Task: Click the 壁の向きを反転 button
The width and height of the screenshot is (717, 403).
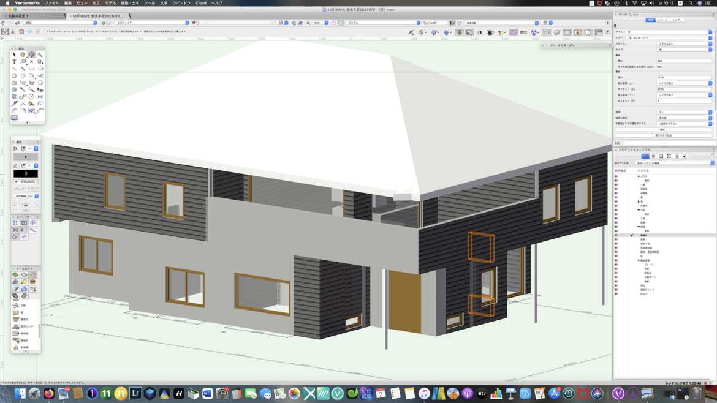Action: pyautogui.click(x=664, y=135)
